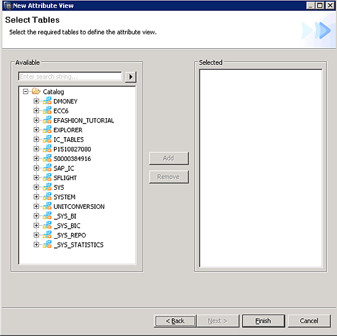Expand the SYSTEM schema node
This screenshot has width=337, height=336.
[36, 196]
